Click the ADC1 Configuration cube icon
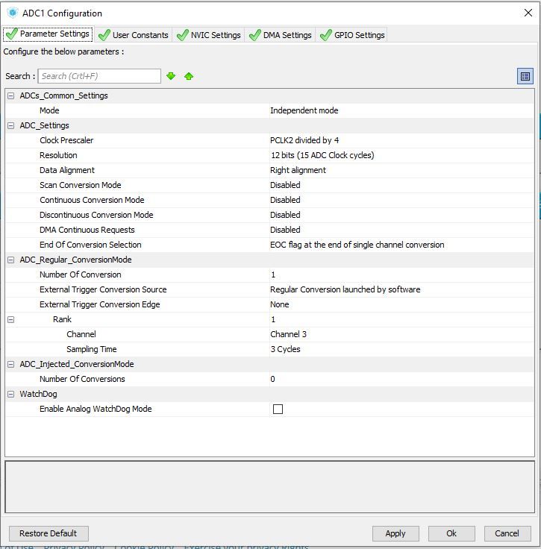 pyautogui.click(x=13, y=13)
